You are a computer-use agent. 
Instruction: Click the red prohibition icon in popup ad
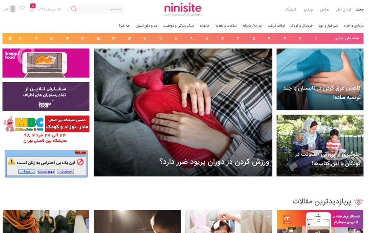point(80,162)
